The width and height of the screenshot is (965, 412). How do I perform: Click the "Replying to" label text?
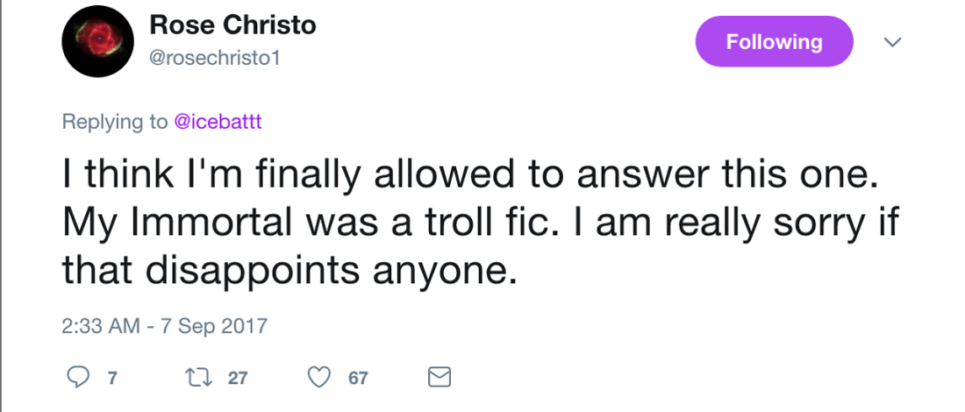coord(114,122)
